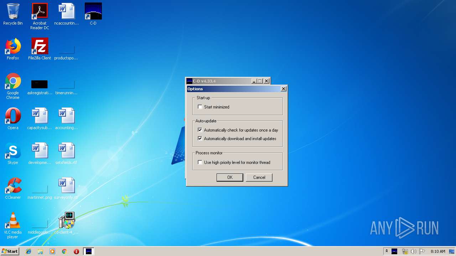Viewport: 456px width, 256px height.
Task: Select the developme... Word document
Action: click(40, 154)
